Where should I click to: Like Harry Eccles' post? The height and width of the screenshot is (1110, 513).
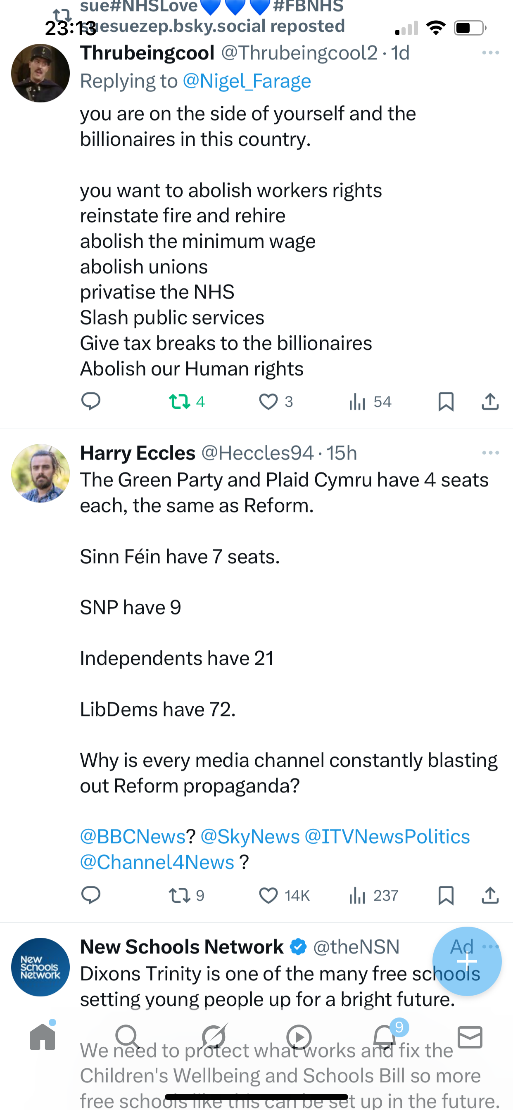(268, 895)
